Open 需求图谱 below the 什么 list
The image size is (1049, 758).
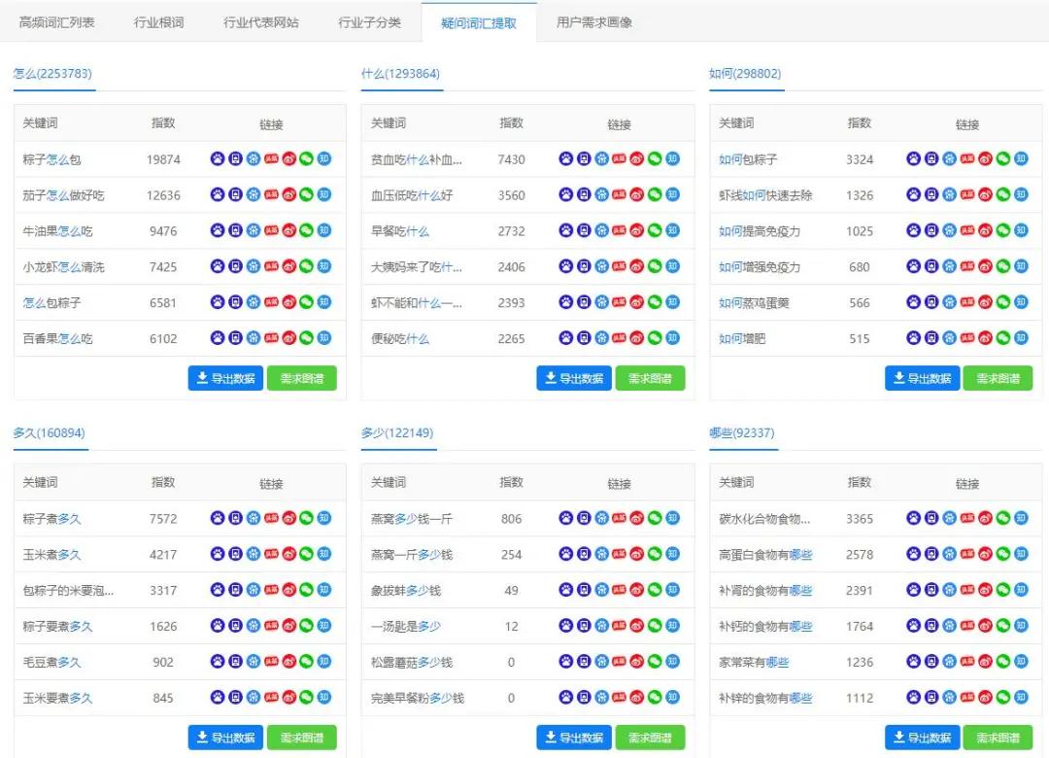651,378
